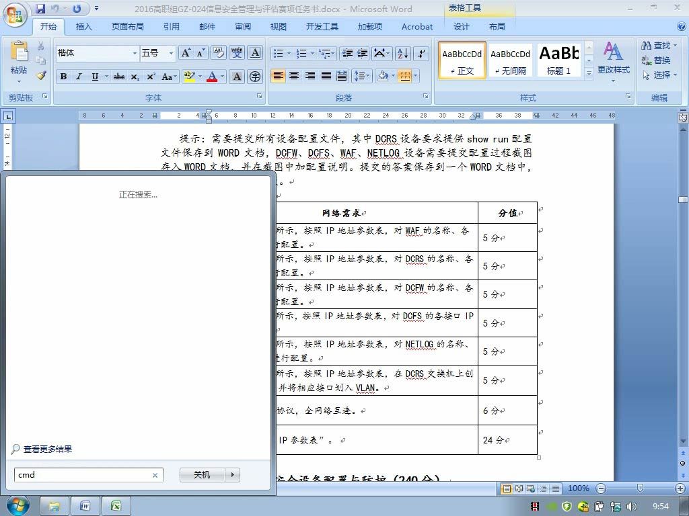The width and height of the screenshot is (689, 516).
Task: Apply subscript formatting
Action: tap(135, 77)
